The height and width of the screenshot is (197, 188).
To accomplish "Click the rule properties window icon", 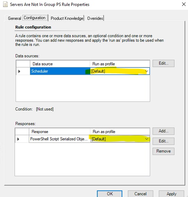I will (x=5, y=5).
